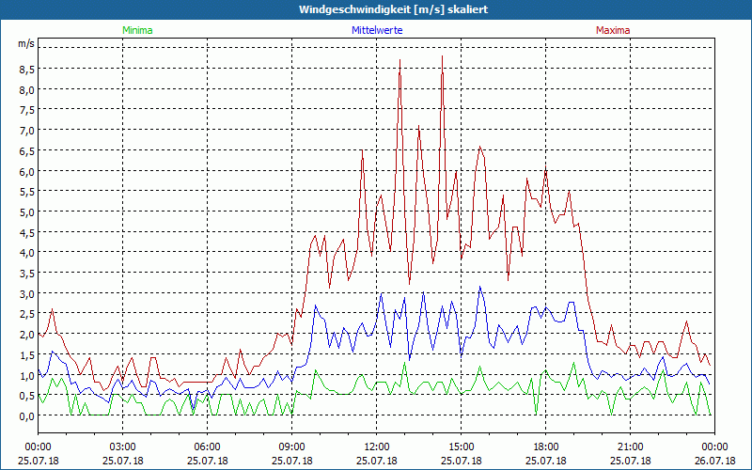Click the 21:00 time axis label
The height and width of the screenshot is (470, 752).
click(x=630, y=446)
